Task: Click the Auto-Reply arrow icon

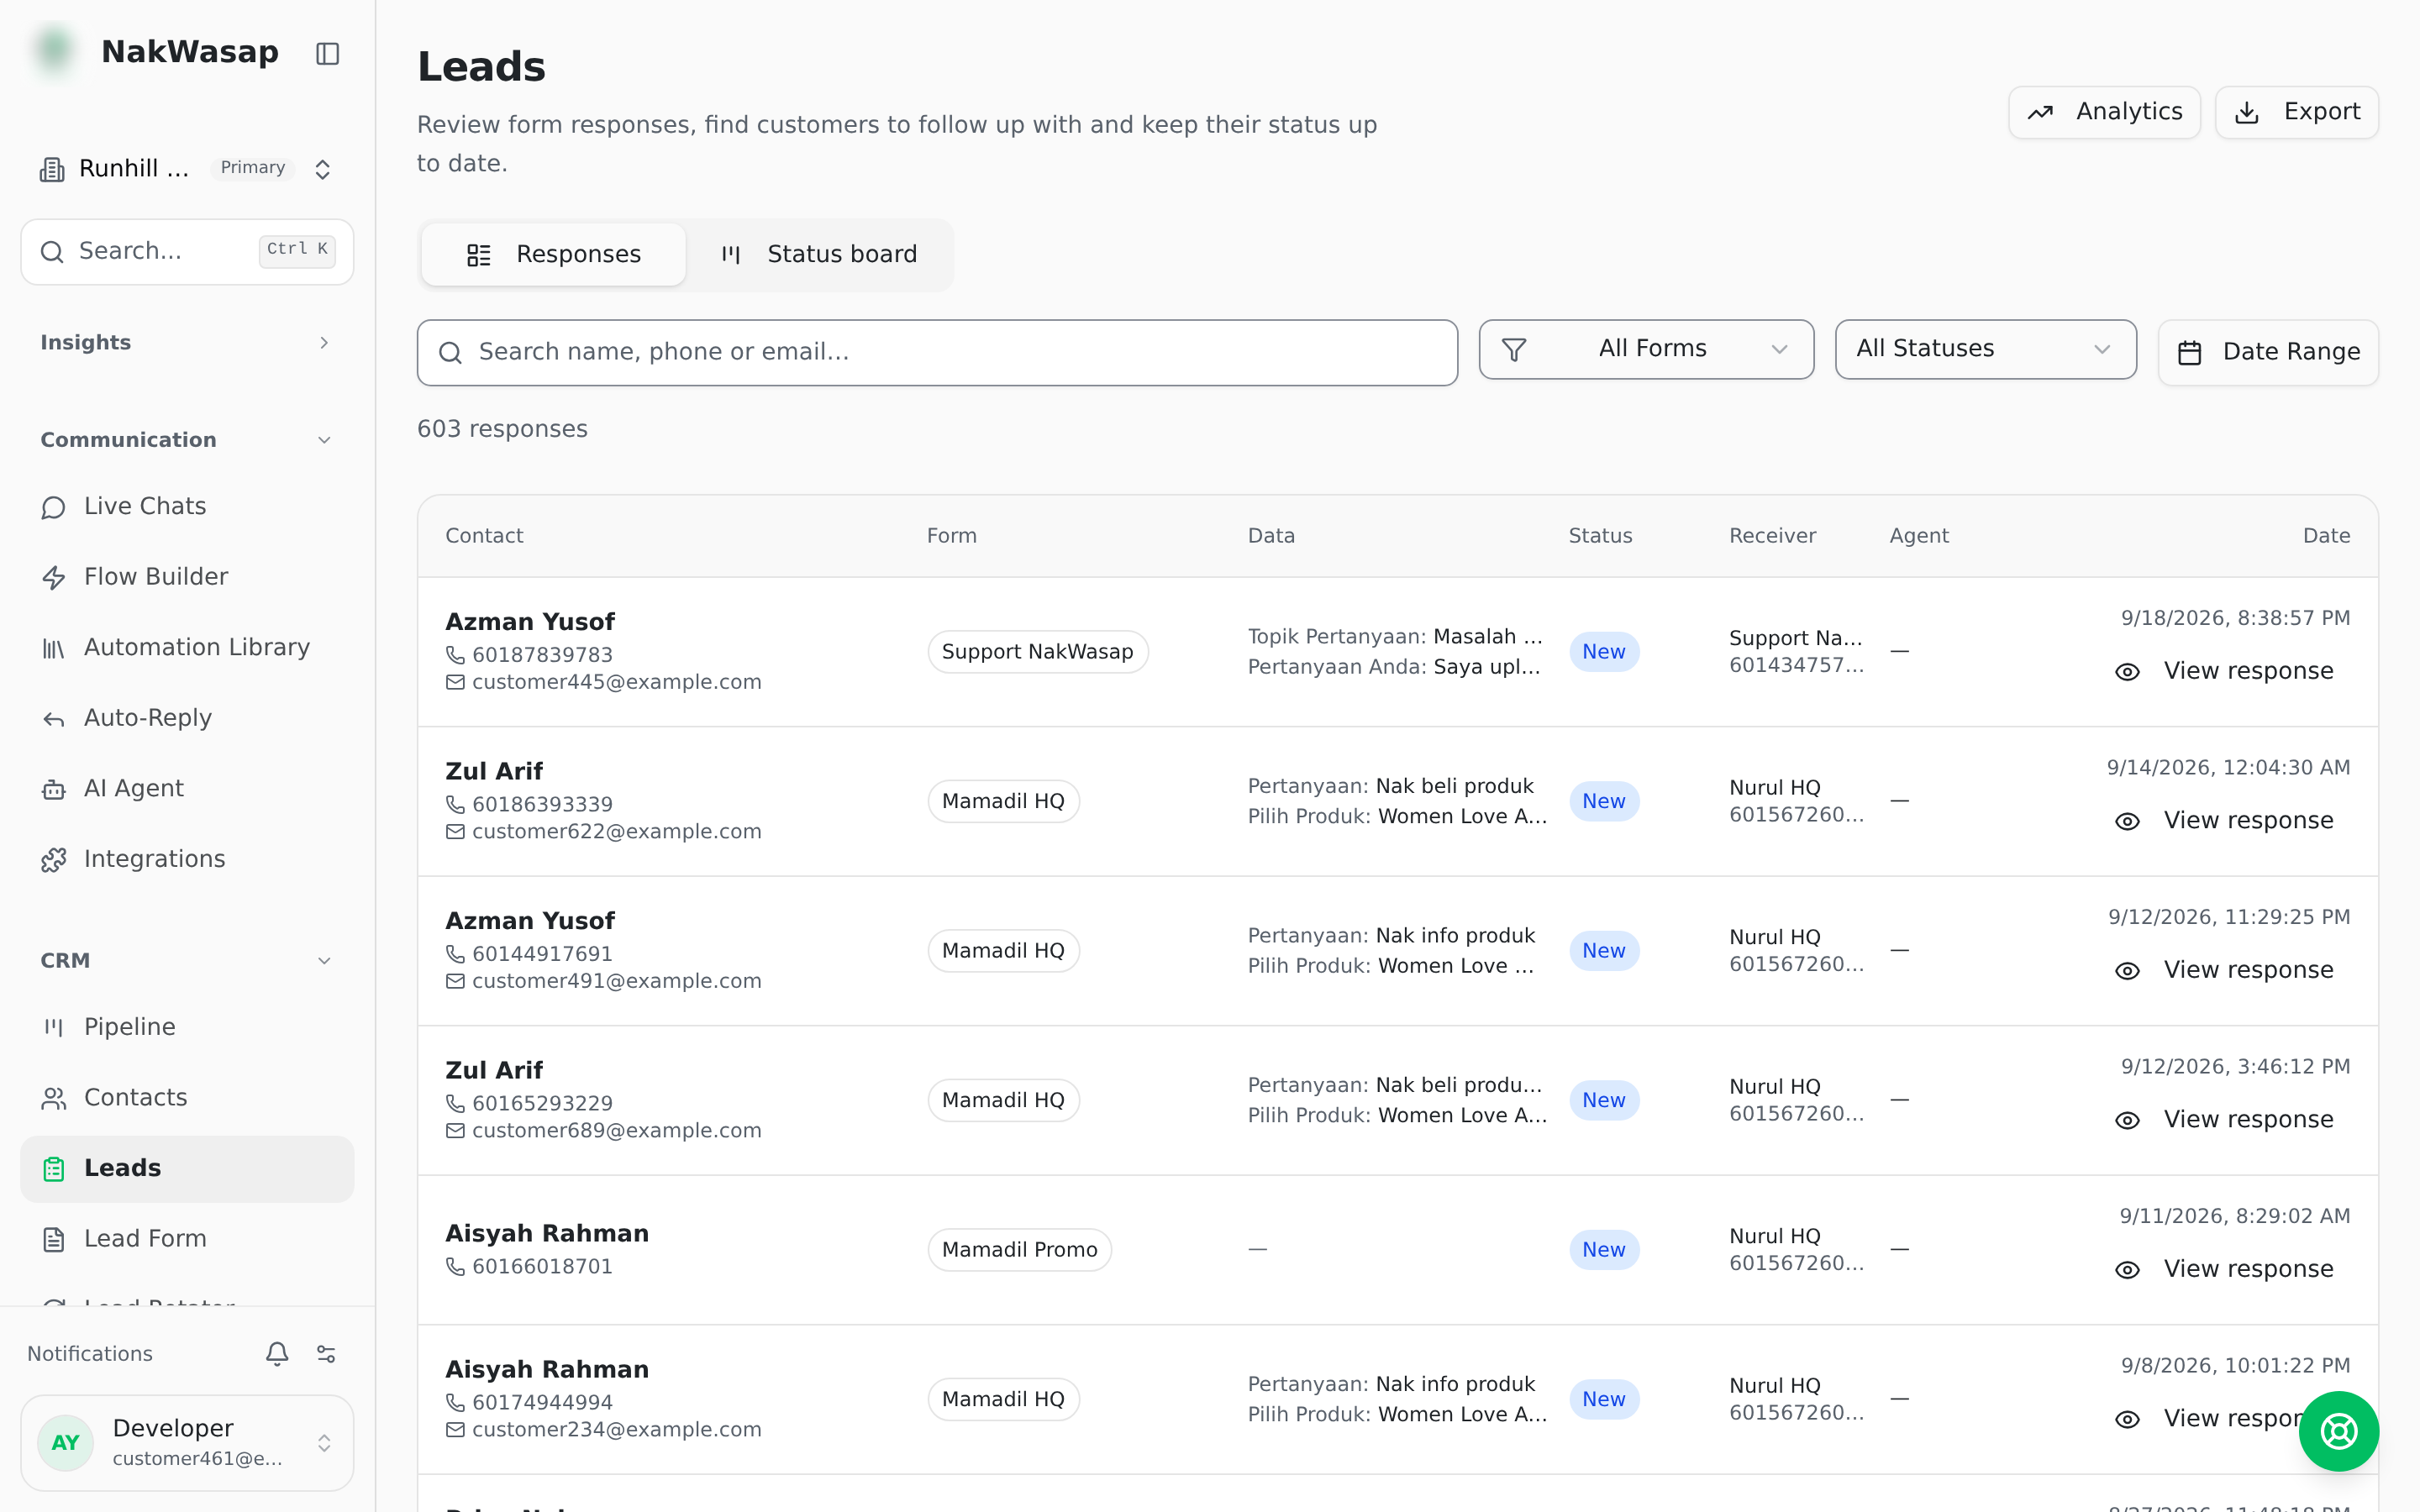Action: [54, 719]
